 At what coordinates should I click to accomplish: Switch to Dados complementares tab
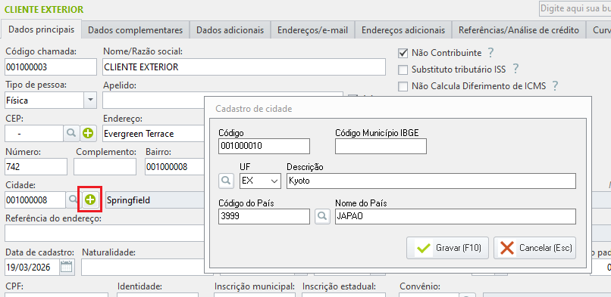[x=135, y=30]
